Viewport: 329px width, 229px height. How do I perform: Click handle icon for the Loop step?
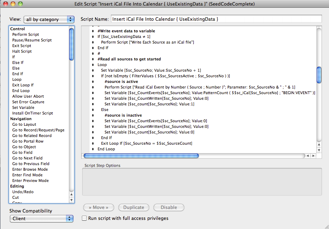(x=93, y=65)
